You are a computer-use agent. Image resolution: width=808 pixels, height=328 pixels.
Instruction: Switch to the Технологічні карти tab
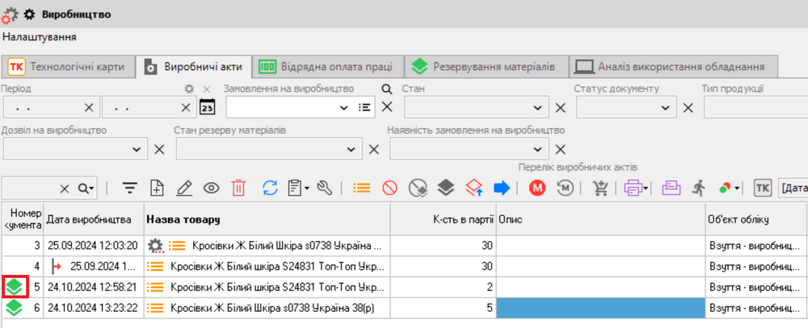(68, 66)
